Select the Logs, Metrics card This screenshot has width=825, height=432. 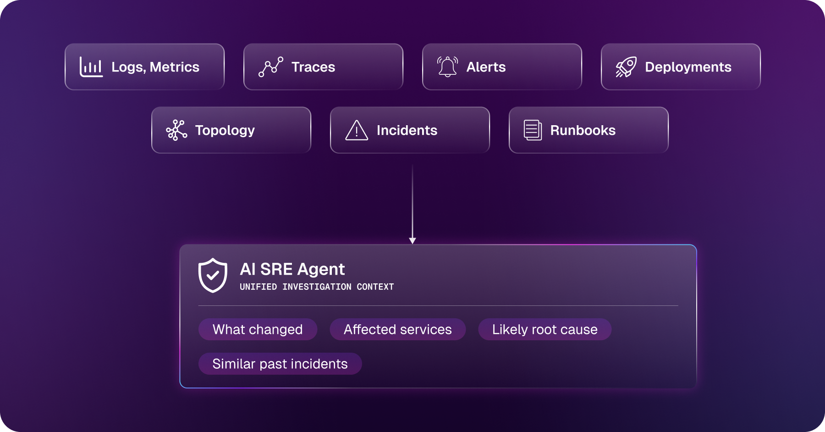144,67
